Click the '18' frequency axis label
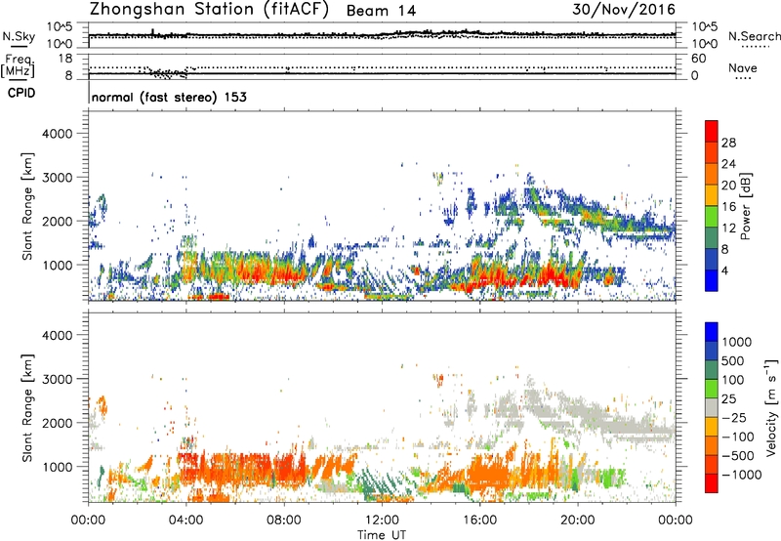 (65, 59)
